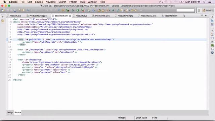Image resolution: width=215 pixels, height=121 pixels.
Task: Click the Smart Insert status entry
Action: point(141,118)
